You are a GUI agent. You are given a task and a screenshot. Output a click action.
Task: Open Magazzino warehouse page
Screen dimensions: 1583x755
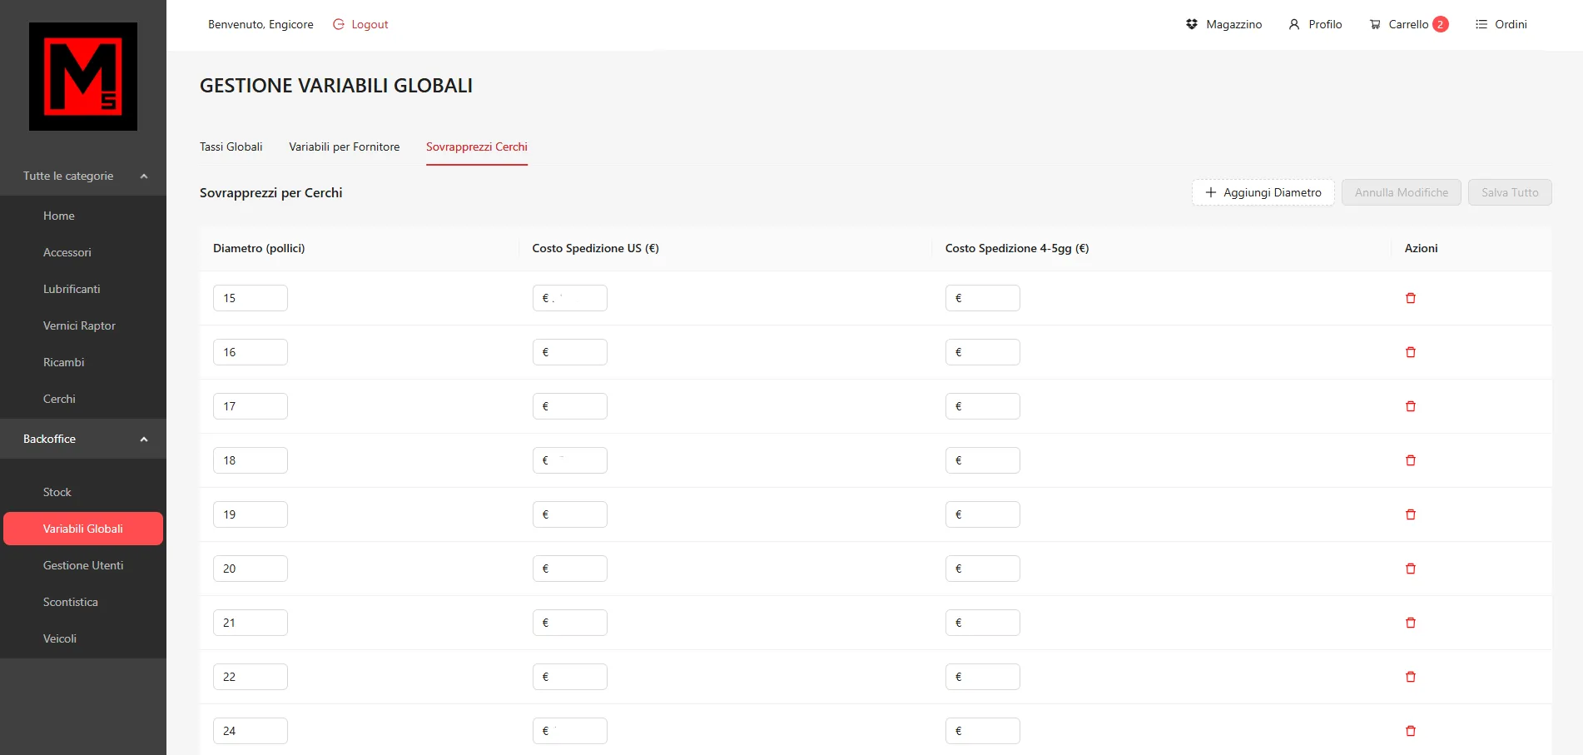pos(1223,24)
